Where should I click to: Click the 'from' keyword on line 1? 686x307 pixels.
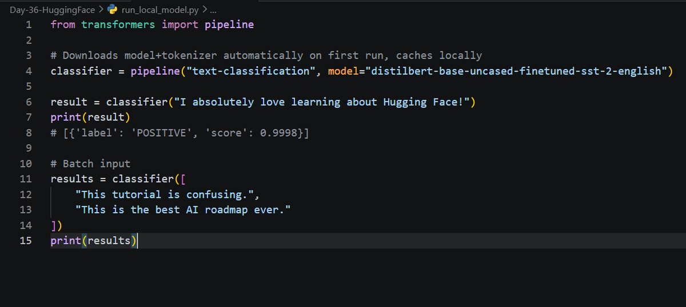[x=63, y=25]
